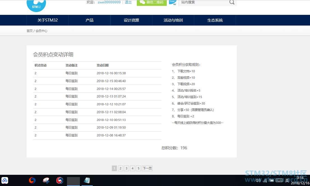Click 会员中心 in the breadcrumb
This screenshot has width=310, height=186.
(x=41, y=31)
